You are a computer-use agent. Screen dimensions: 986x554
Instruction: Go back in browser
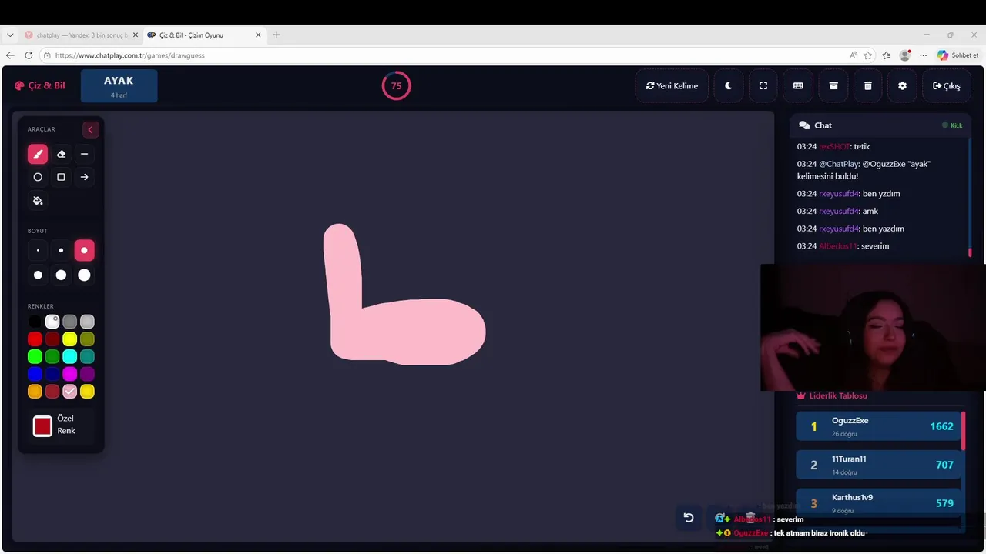pyautogui.click(x=10, y=55)
